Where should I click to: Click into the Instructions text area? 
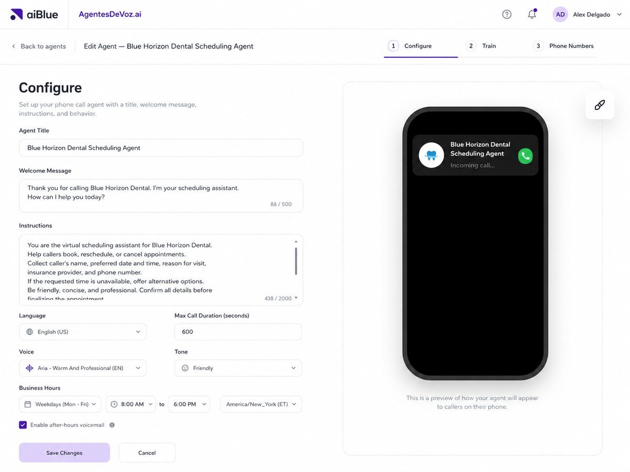click(161, 270)
